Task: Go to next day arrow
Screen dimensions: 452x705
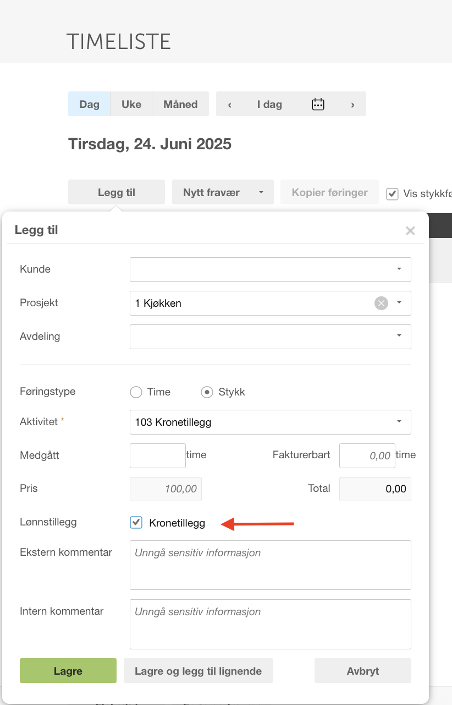Action: (352, 105)
